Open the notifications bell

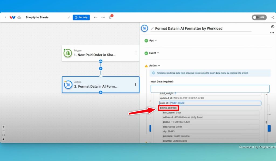click(110, 17)
